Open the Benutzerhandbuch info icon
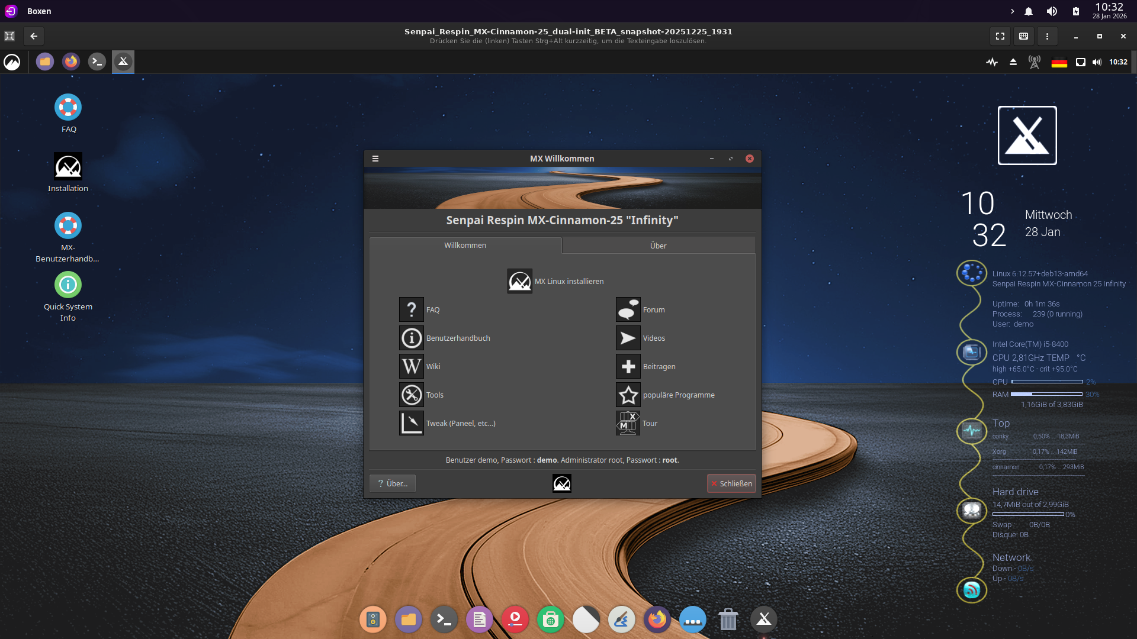Screen dimensions: 1137x639 pos(411,338)
